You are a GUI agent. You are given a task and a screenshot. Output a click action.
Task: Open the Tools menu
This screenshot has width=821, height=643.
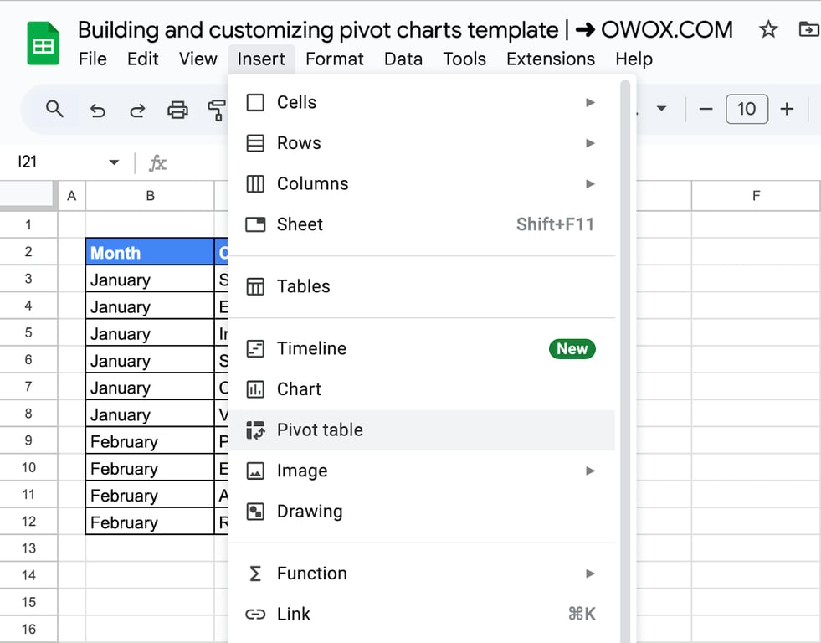(x=464, y=59)
